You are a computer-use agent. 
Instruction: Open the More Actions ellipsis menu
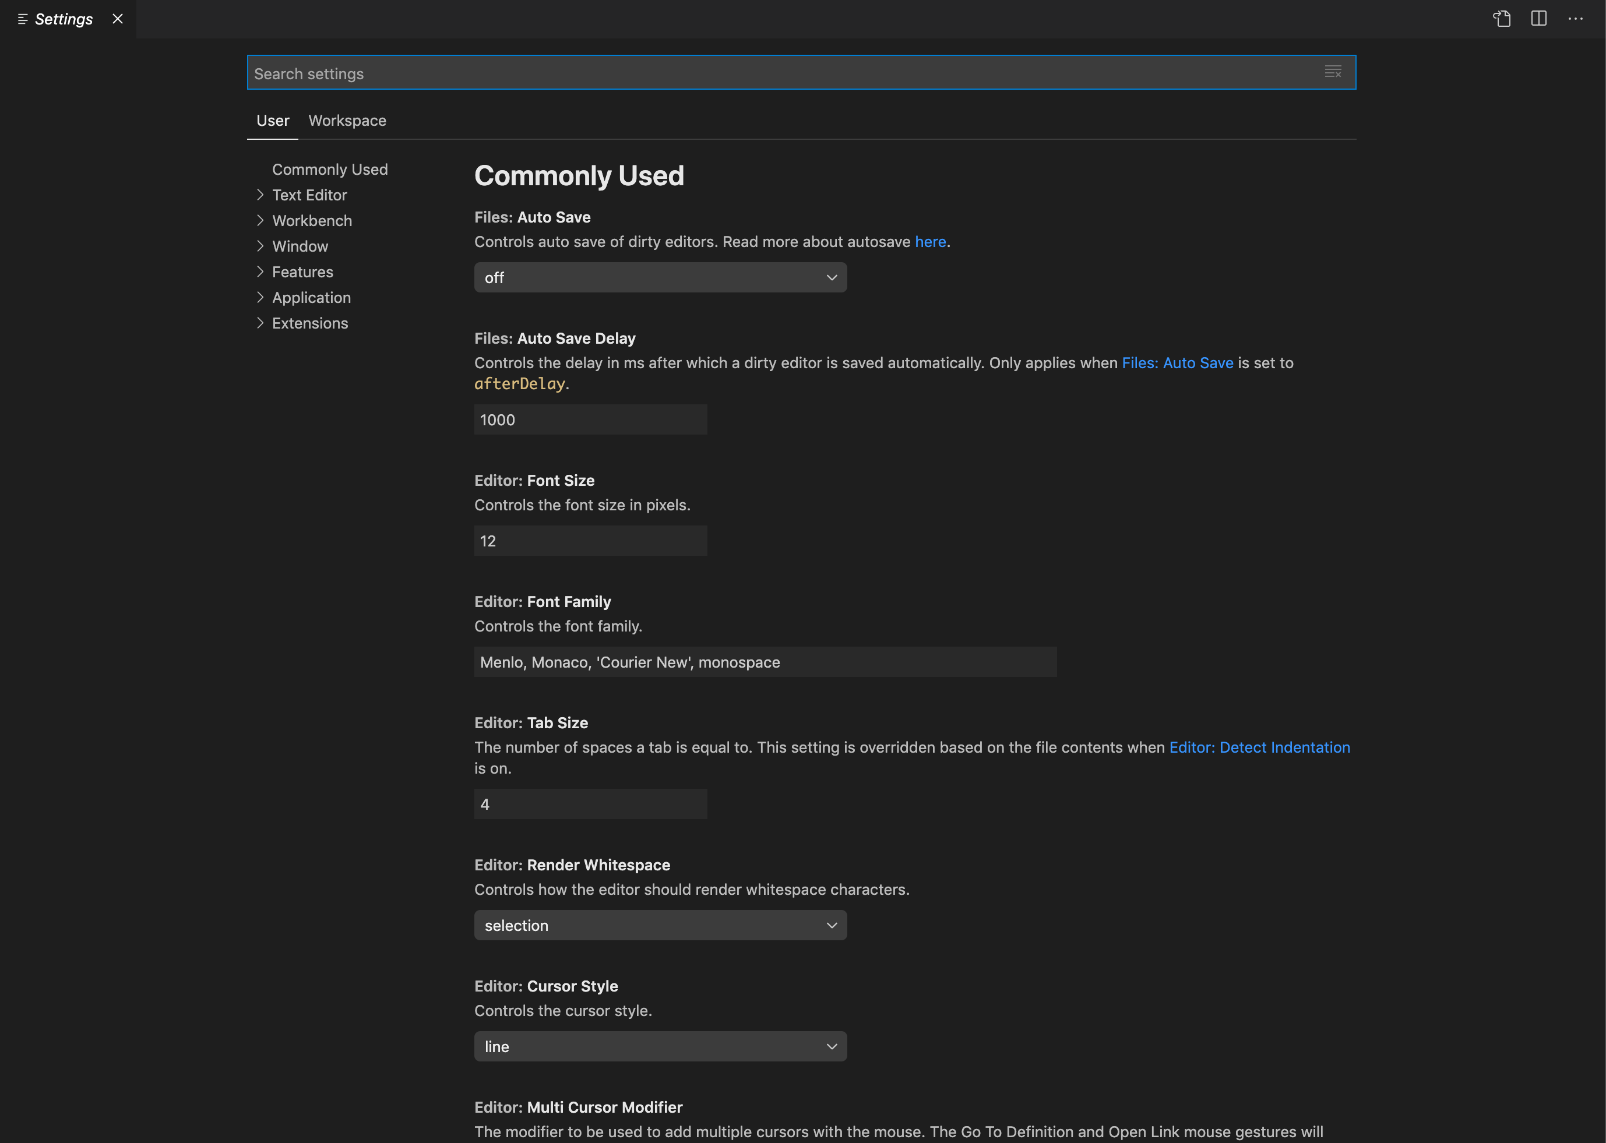pyautogui.click(x=1576, y=19)
